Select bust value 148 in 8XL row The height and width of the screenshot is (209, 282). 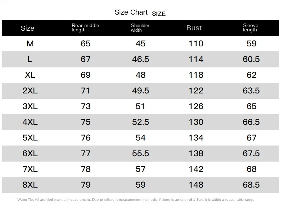[196, 185]
